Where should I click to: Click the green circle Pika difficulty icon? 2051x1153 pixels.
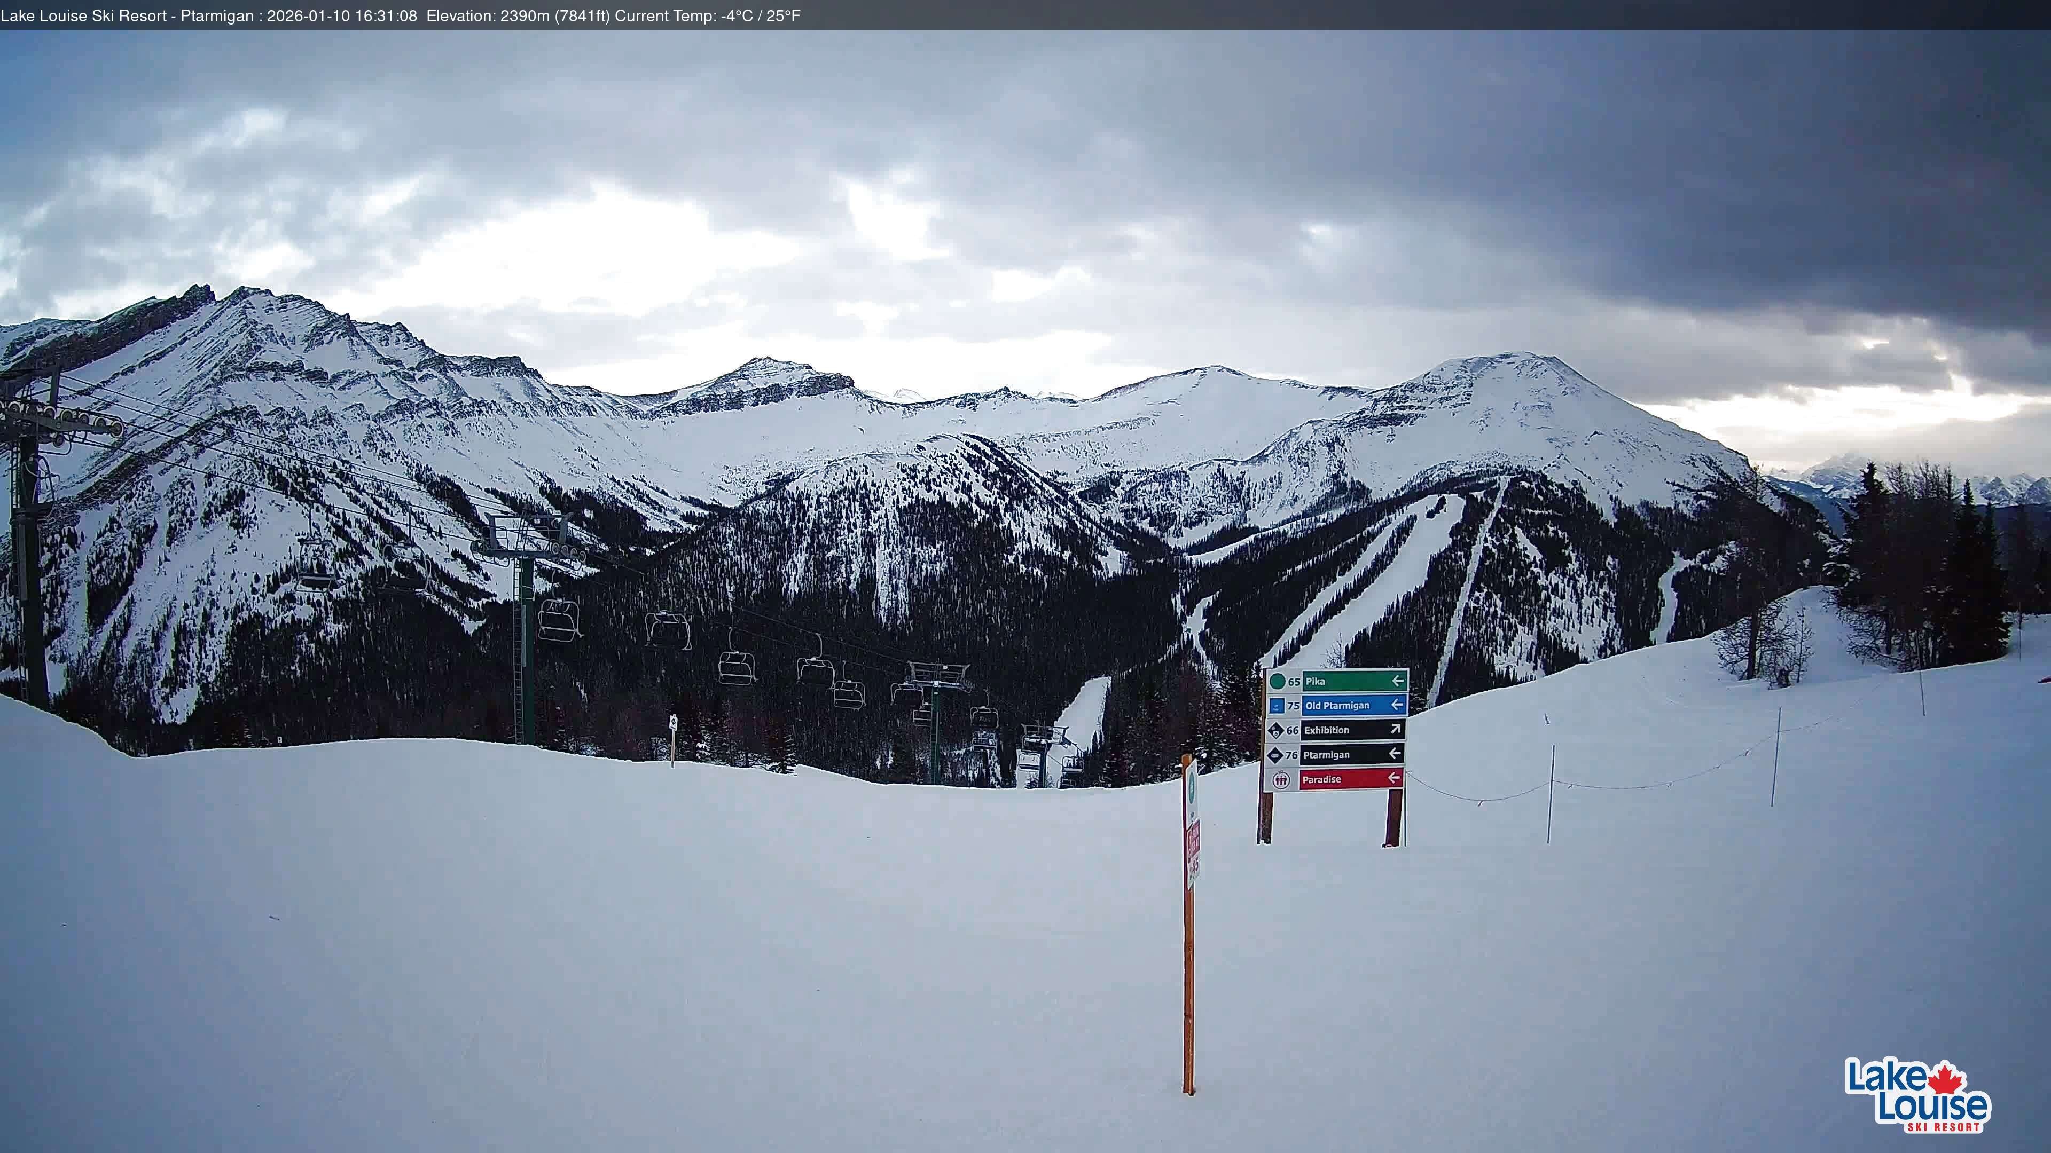(x=1278, y=682)
